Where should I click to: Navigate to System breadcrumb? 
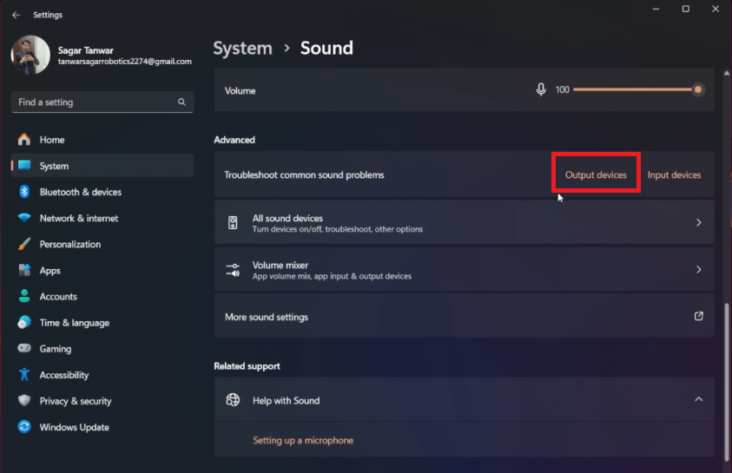(x=242, y=48)
